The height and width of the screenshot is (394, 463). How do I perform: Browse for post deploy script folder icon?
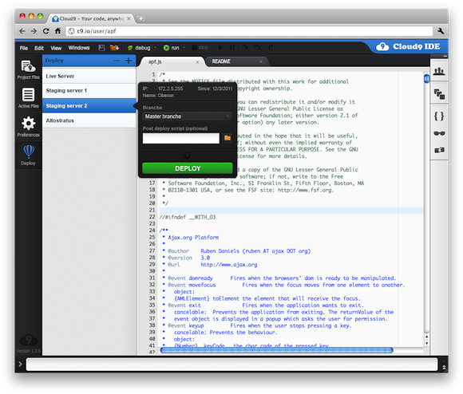228,138
